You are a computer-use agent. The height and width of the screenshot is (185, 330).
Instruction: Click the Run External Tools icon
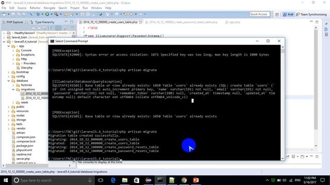pyautogui.click(x=56, y=14)
